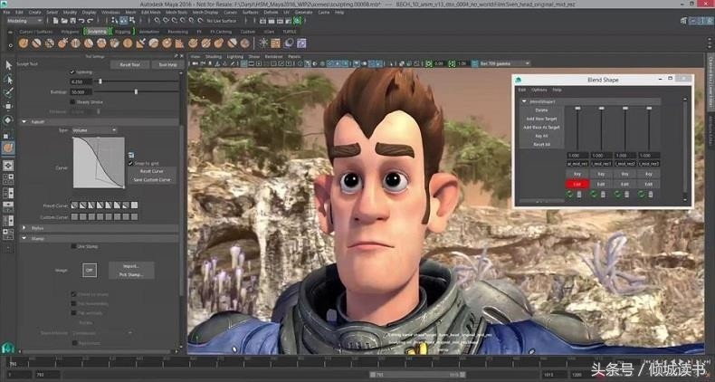Screen dimensions: 715x382
Task: Enable the Use Stamp checkbox
Action: tap(73, 246)
